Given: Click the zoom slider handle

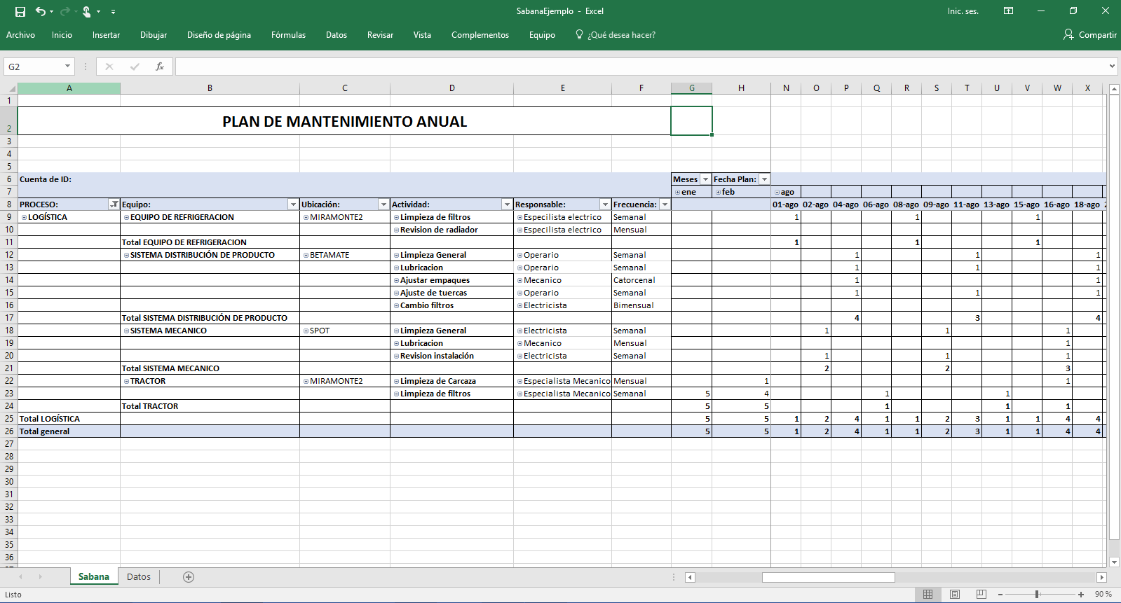Looking at the screenshot, I should tap(1037, 594).
